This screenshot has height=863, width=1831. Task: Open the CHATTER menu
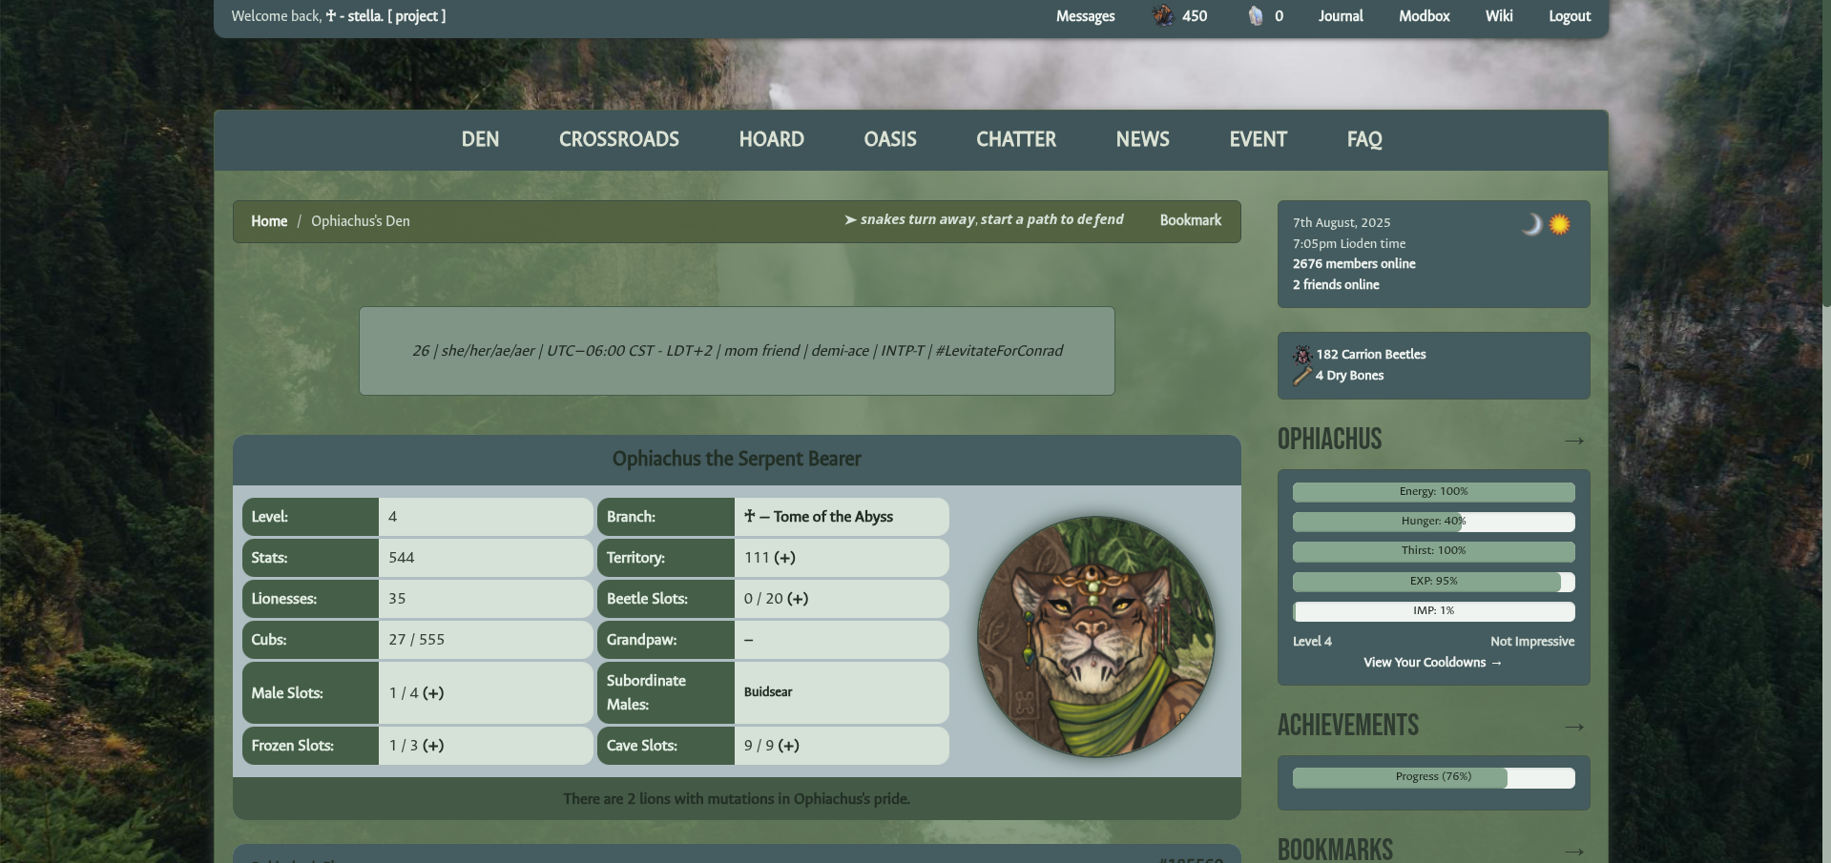(1016, 139)
